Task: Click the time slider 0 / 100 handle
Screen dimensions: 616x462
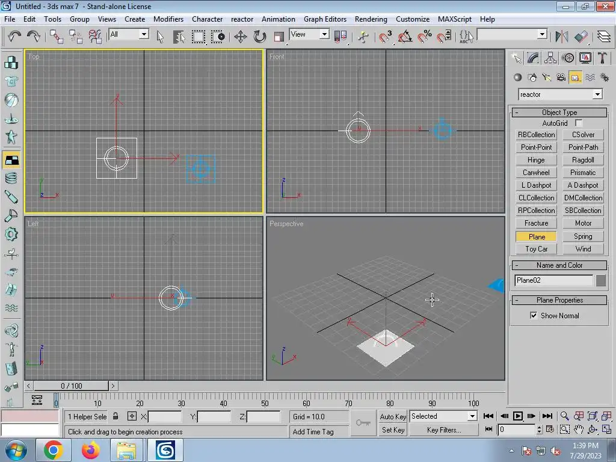Action: pyautogui.click(x=71, y=386)
